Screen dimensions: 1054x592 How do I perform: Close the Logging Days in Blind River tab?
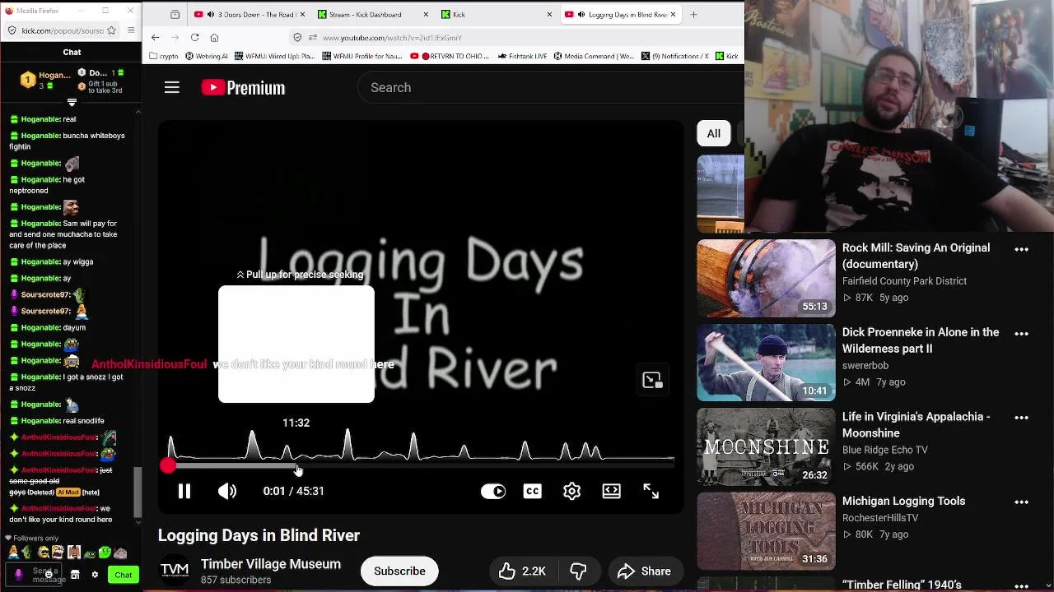coord(673,14)
